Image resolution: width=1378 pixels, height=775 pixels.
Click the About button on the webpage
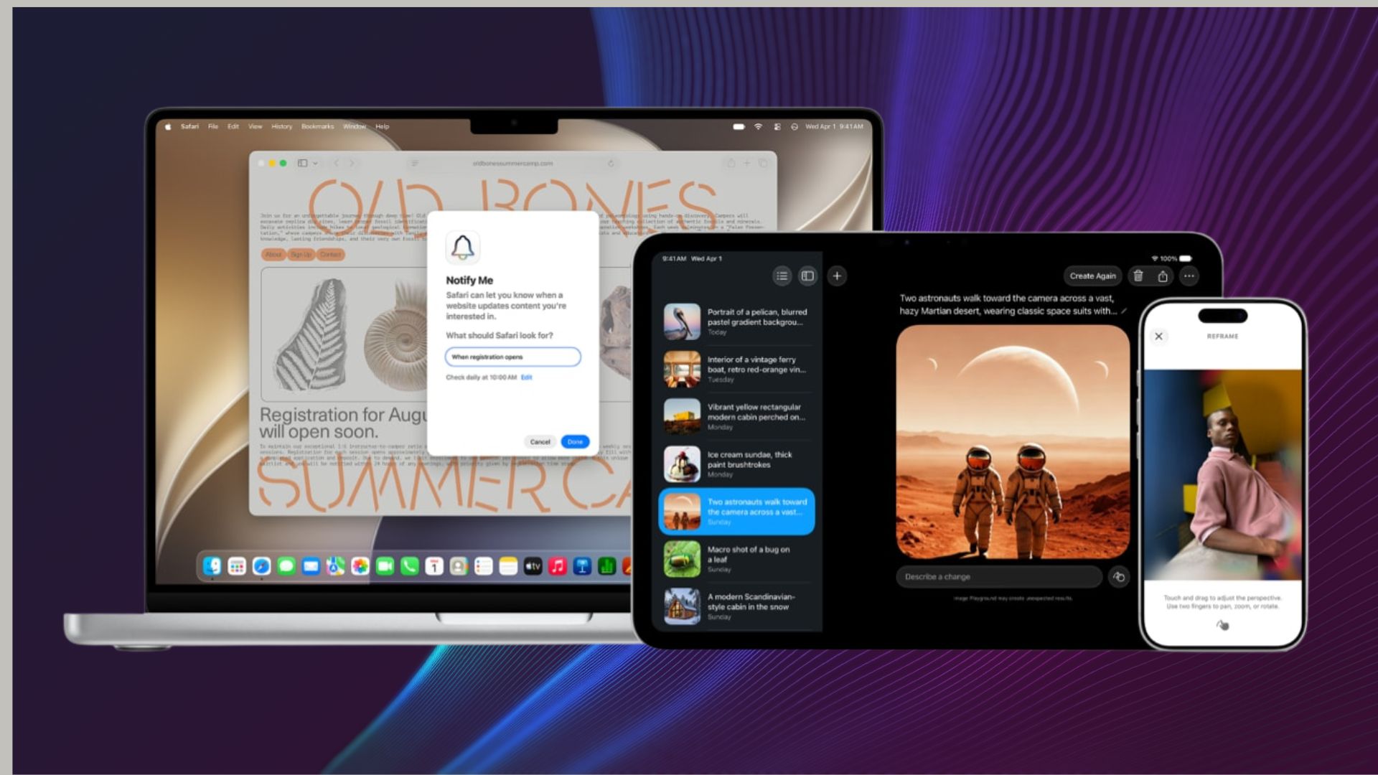coord(273,254)
